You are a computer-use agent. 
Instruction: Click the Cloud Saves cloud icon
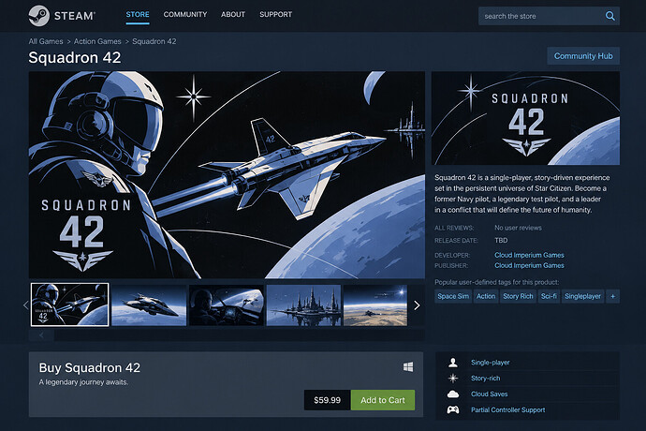[453, 394]
